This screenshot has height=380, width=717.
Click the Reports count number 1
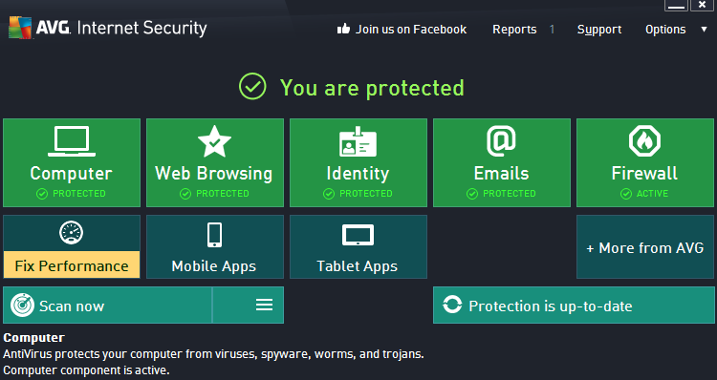pos(552,30)
